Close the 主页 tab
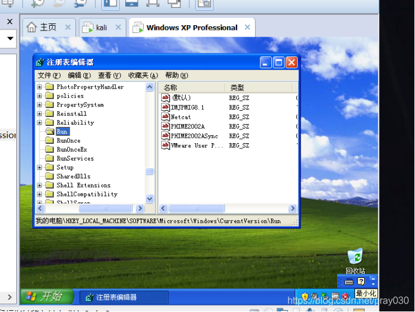The image size is (415, 312). (x=68, y=28)
